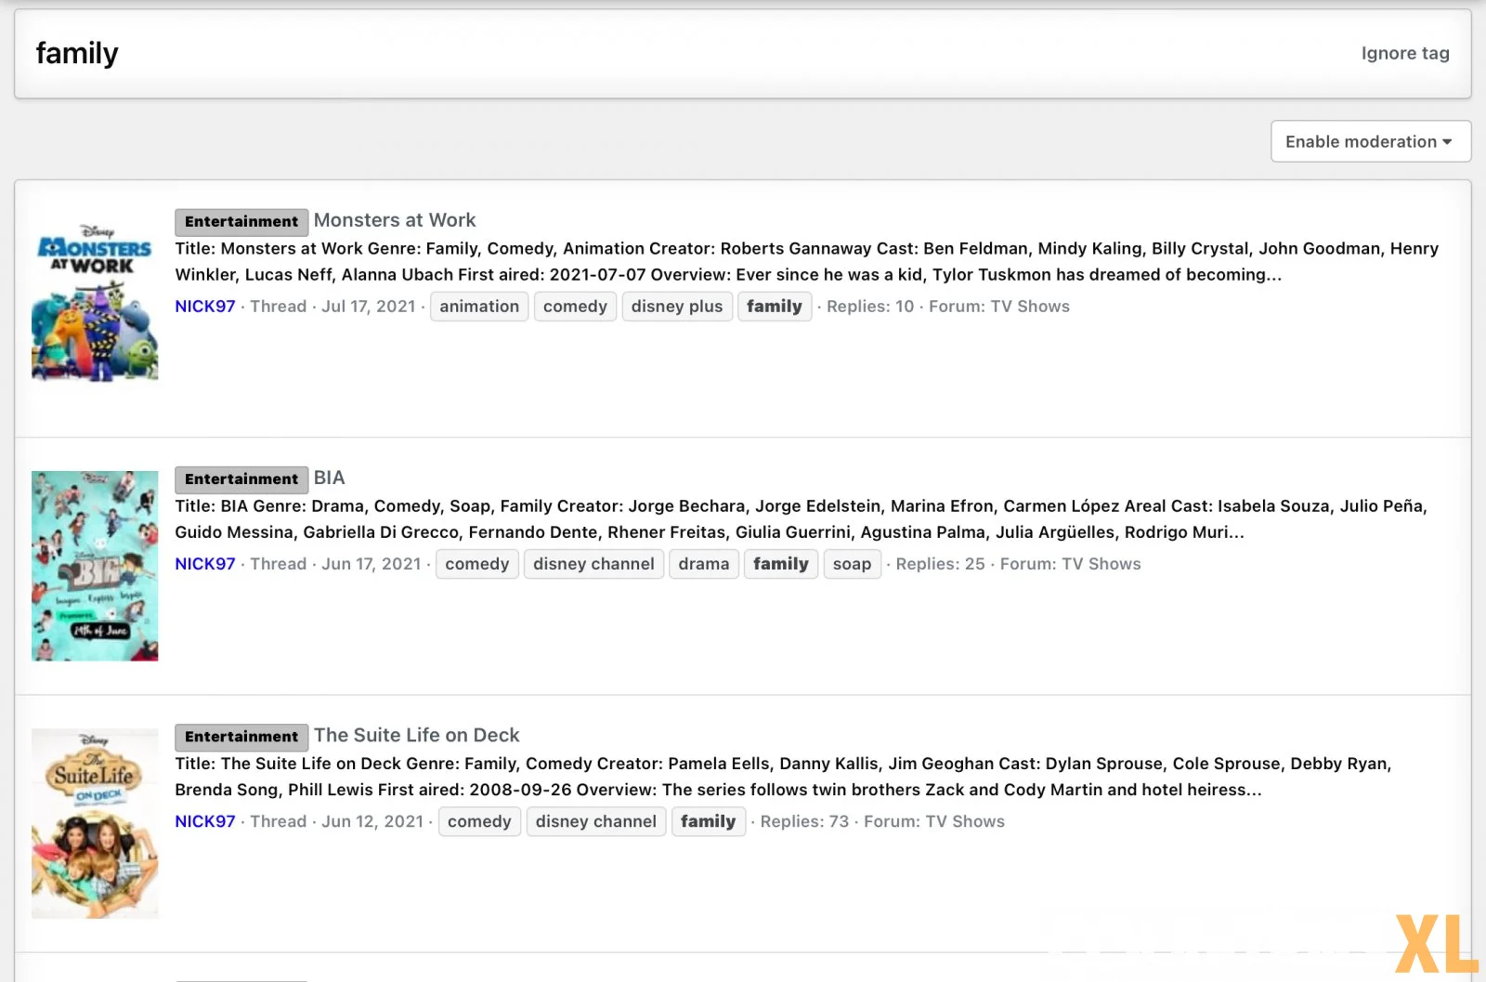This screenshot has height=982, width=1486.
Task: Select the comedy tag on BIA
Action: click(x=477, y=564)
